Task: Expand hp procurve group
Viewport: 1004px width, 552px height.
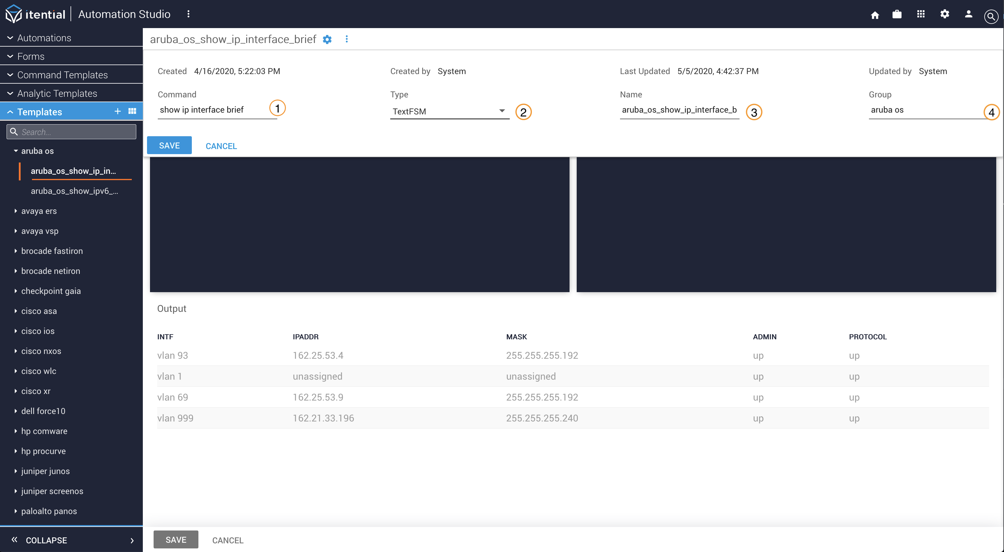Action: [x=16, y=451]
